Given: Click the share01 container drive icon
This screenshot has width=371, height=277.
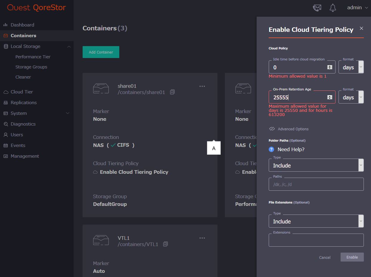Looking at the screenshot, I should point(101,88).
